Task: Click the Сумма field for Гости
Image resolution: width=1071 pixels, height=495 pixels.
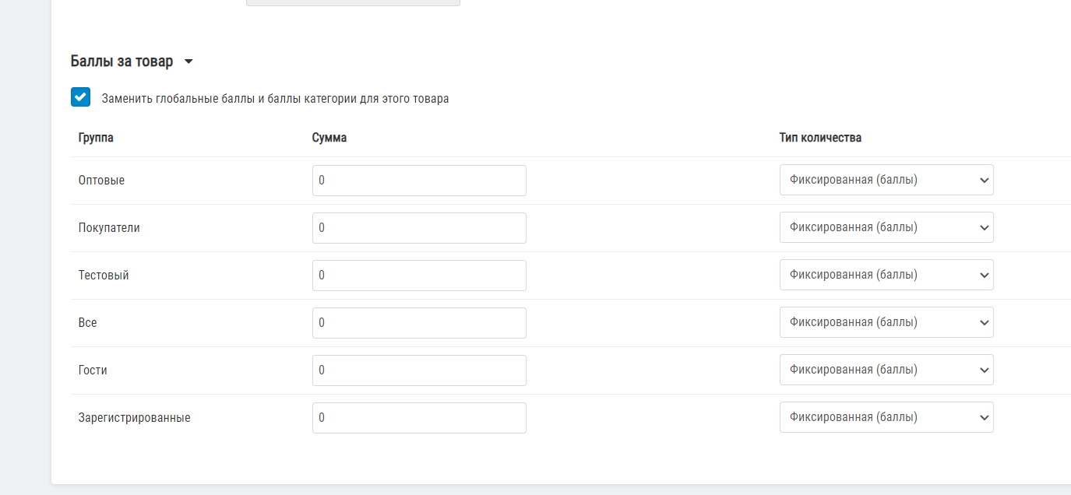Action: click(419, 370)
